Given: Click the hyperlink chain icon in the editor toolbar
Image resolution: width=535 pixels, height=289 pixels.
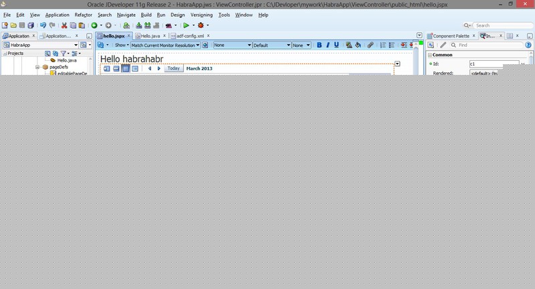Looking at the screenshot, I should (370, 45).
